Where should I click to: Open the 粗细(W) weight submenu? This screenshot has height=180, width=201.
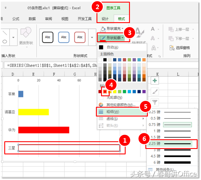coord(122,112)
